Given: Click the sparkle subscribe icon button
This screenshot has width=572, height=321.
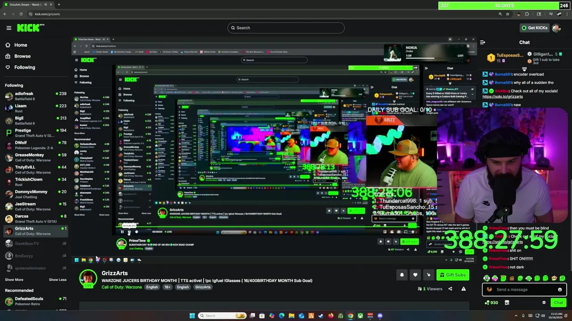Looking at the screenshot, I should [x=429, y=275].
